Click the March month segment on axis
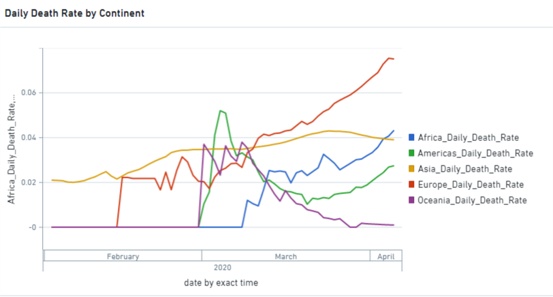This screenshot has height=297, width=553. (x=285, y=256)
